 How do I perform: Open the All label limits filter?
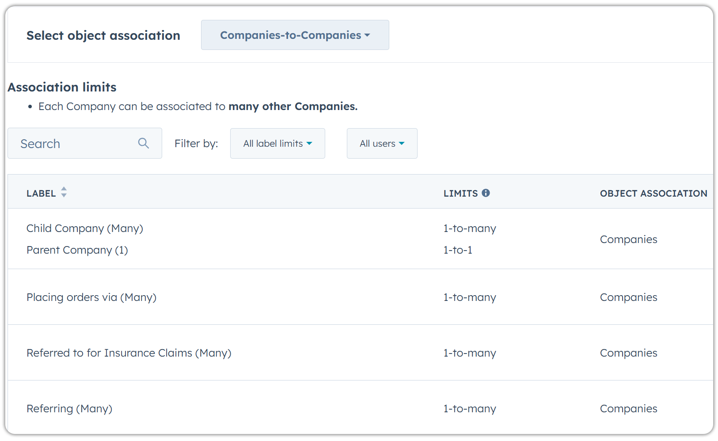pyautogui.click(x=277, y=143)
